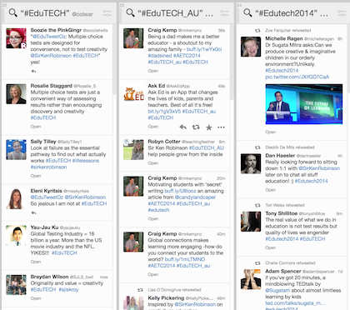
Task: Open ted.com/talks/sugata link in Adam Spencer tweet
Action: coord(295,303)
